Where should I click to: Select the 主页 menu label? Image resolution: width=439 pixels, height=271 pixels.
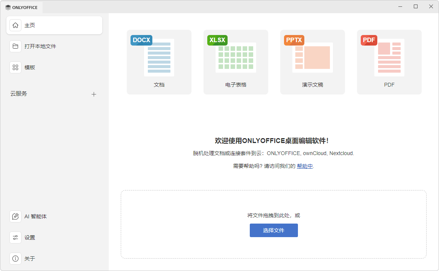(30, 26)
